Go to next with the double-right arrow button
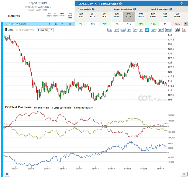 [184, 174]
